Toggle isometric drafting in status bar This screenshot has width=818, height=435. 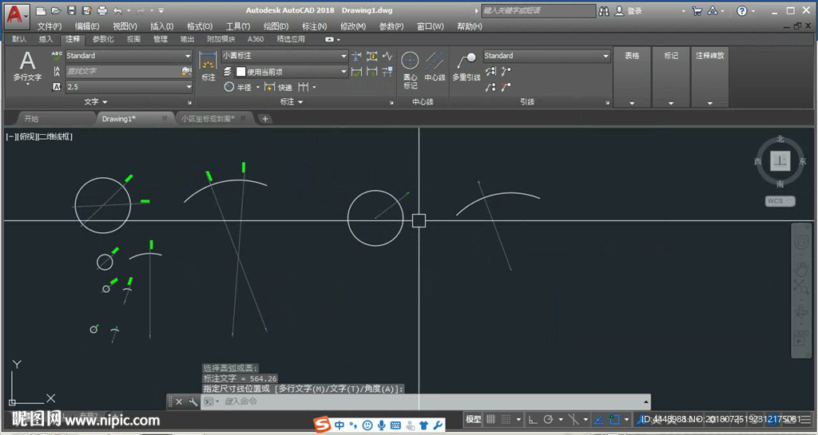click(574, 419)
